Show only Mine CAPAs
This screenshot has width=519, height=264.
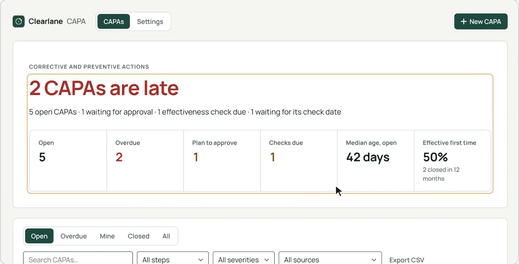coord(107,236)
